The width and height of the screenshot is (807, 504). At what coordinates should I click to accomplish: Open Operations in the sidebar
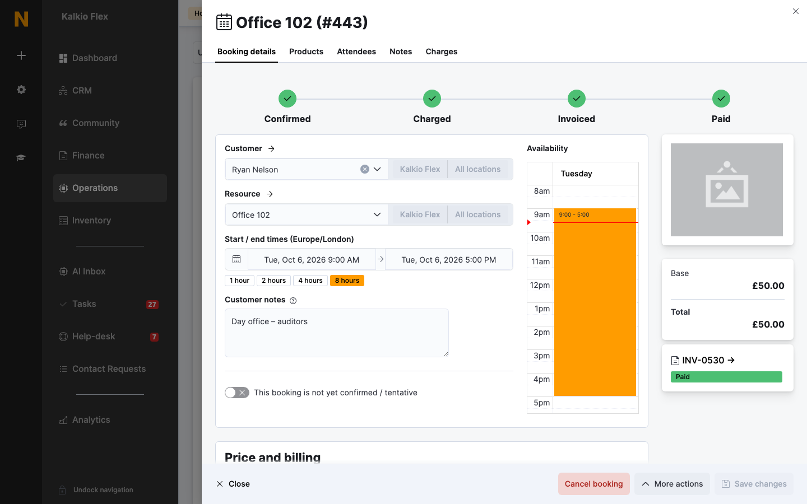110,188
